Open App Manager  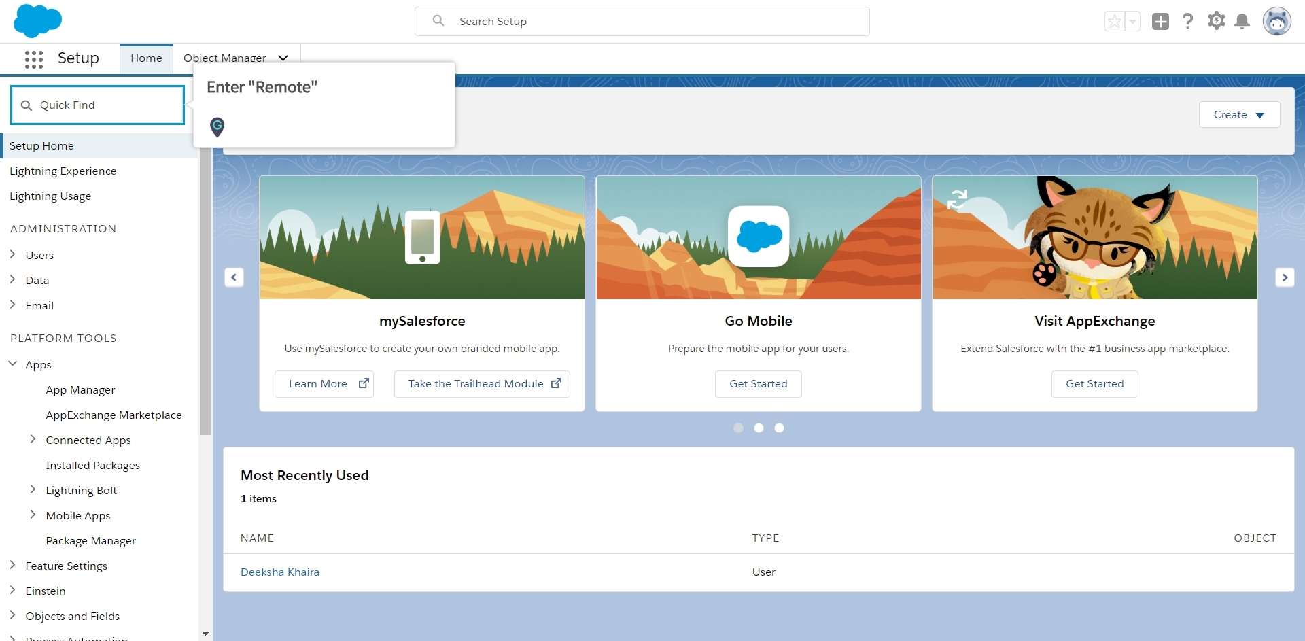click(x=80, y=389)
